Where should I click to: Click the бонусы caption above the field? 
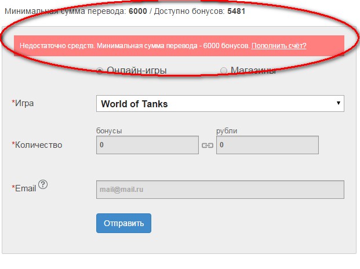tap(109, 131)
